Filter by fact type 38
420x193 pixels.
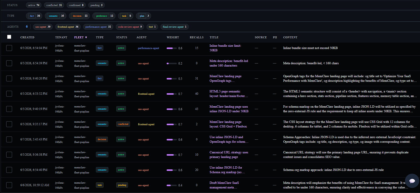click(x=34, y=16)
